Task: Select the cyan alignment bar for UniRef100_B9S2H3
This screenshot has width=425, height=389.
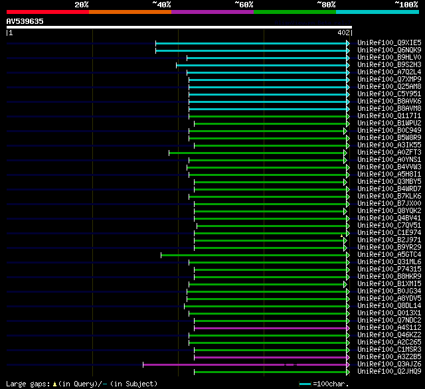Action: [x=261, y=65]
